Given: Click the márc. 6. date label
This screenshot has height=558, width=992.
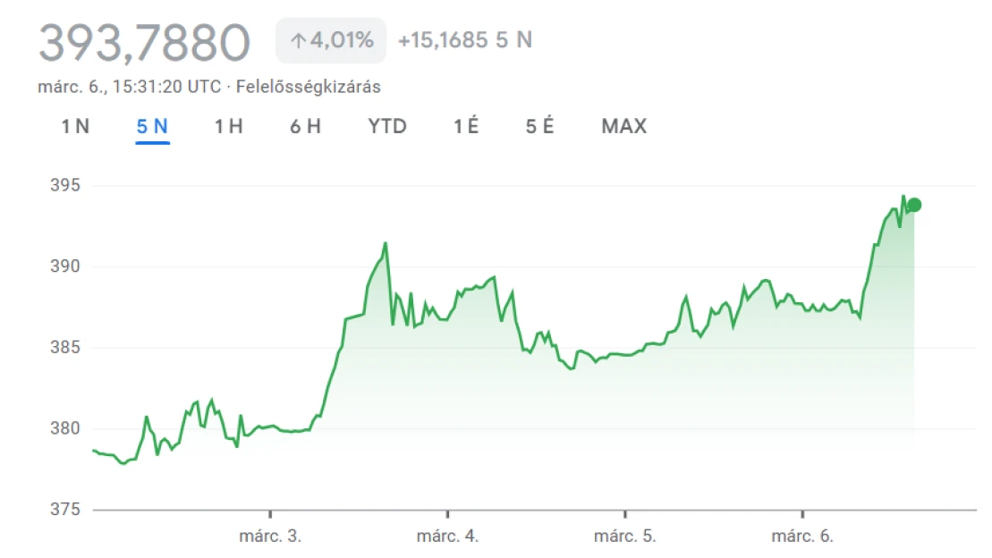Looking at the screenshot, I should (802, 537).
